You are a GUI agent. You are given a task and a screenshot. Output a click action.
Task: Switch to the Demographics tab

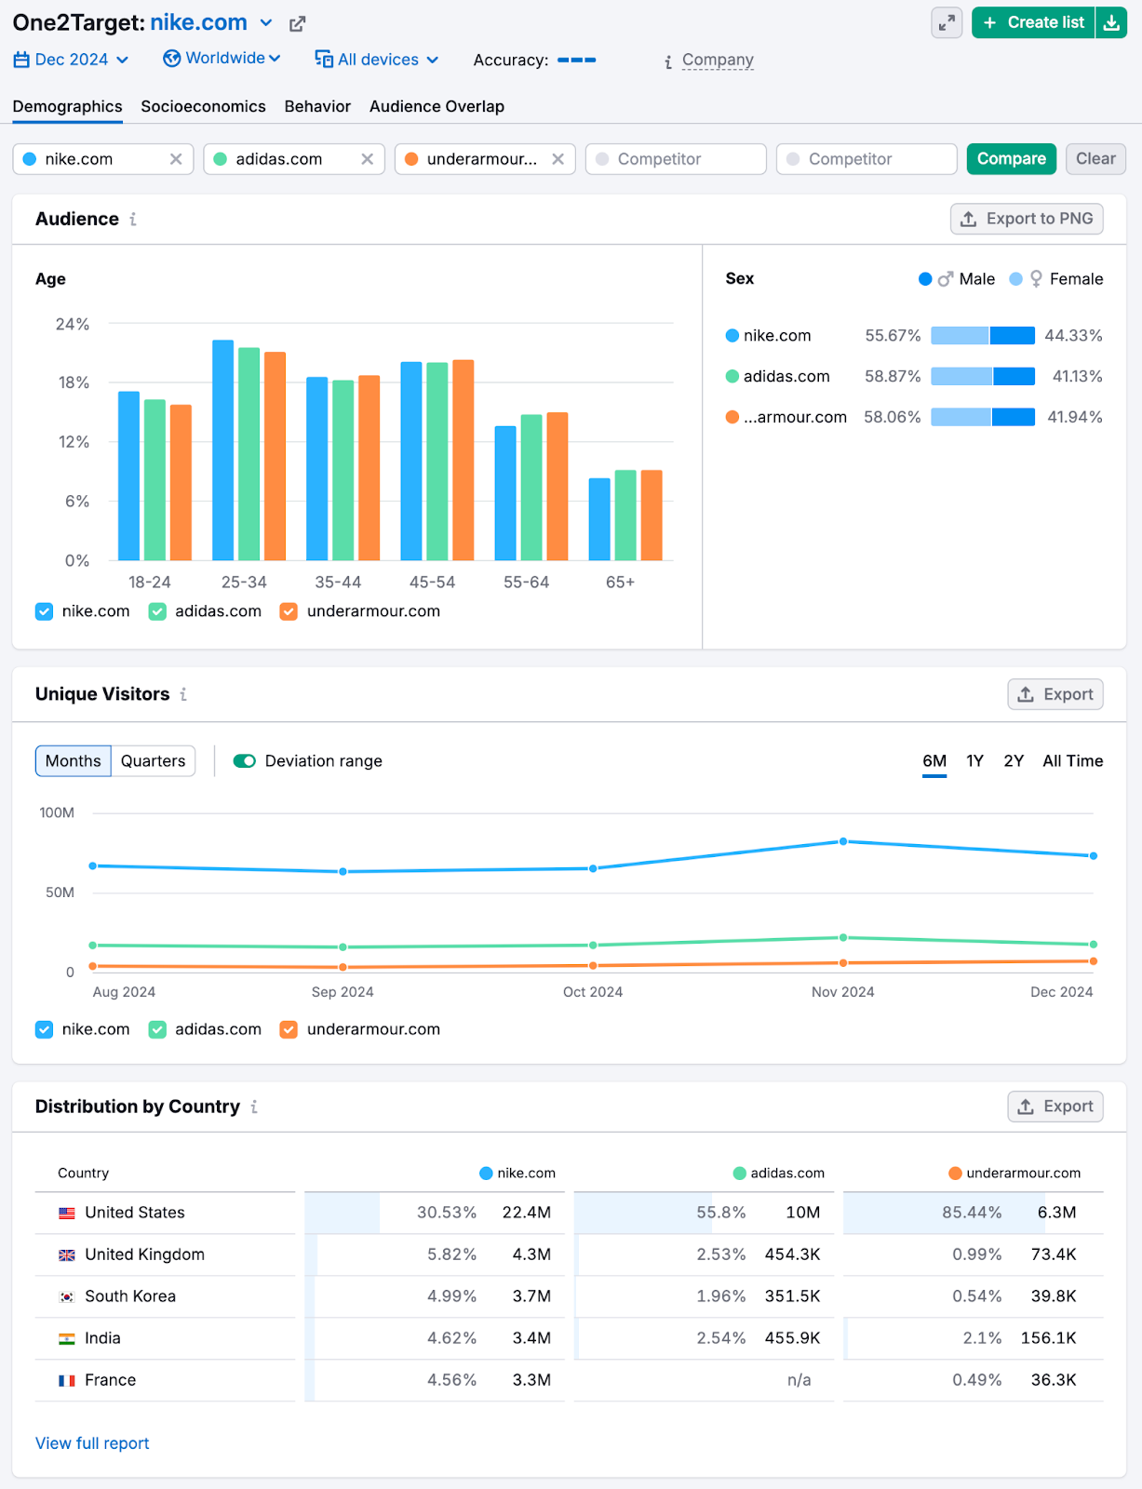(68, 107)
